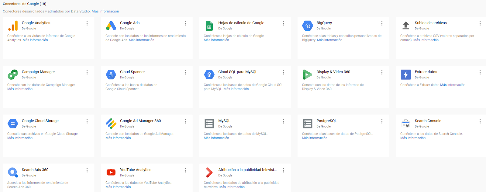Open the PostgreSQL card options menu
The height and width of the screenshot is (192, 486).
(382, 121)
